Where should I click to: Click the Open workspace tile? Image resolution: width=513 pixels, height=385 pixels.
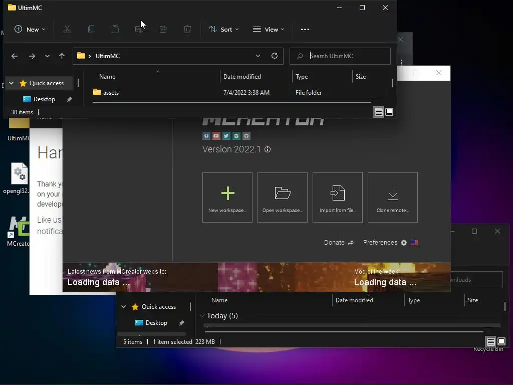[x=283, y=198]
